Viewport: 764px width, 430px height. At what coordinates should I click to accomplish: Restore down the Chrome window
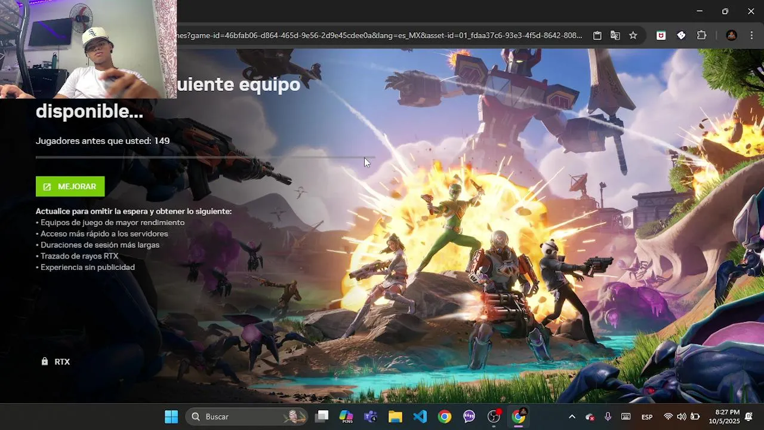(x=725, y=11)
